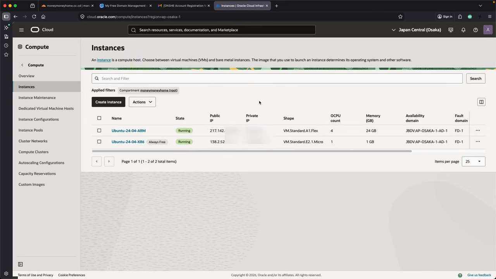Open the Oracle Cloud navigation hamburger menu
Image resolution: width=496 pixels, height=279 pixels.
click(21, 30)
